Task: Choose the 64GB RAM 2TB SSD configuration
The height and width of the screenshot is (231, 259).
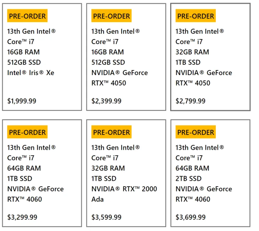Action: [x=210, y=173]
